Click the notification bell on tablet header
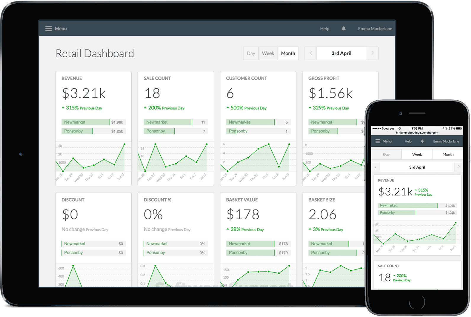This screenshot has width=471, height=317. [343, 29]
